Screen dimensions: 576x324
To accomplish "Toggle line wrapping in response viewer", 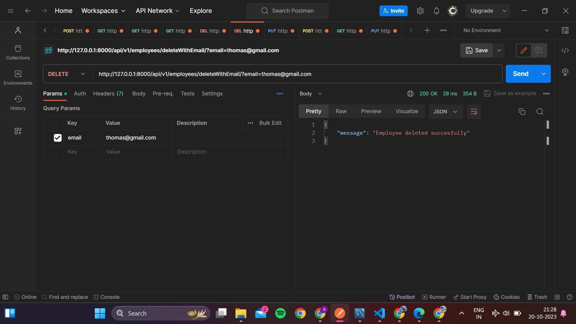I will (x=474, y=111).
